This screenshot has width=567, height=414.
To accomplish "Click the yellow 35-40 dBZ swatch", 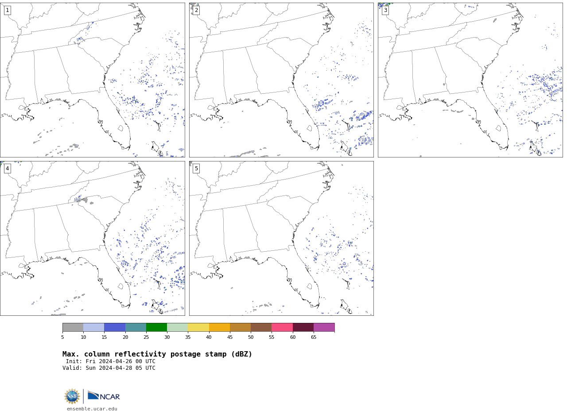I will coord(198,327).
